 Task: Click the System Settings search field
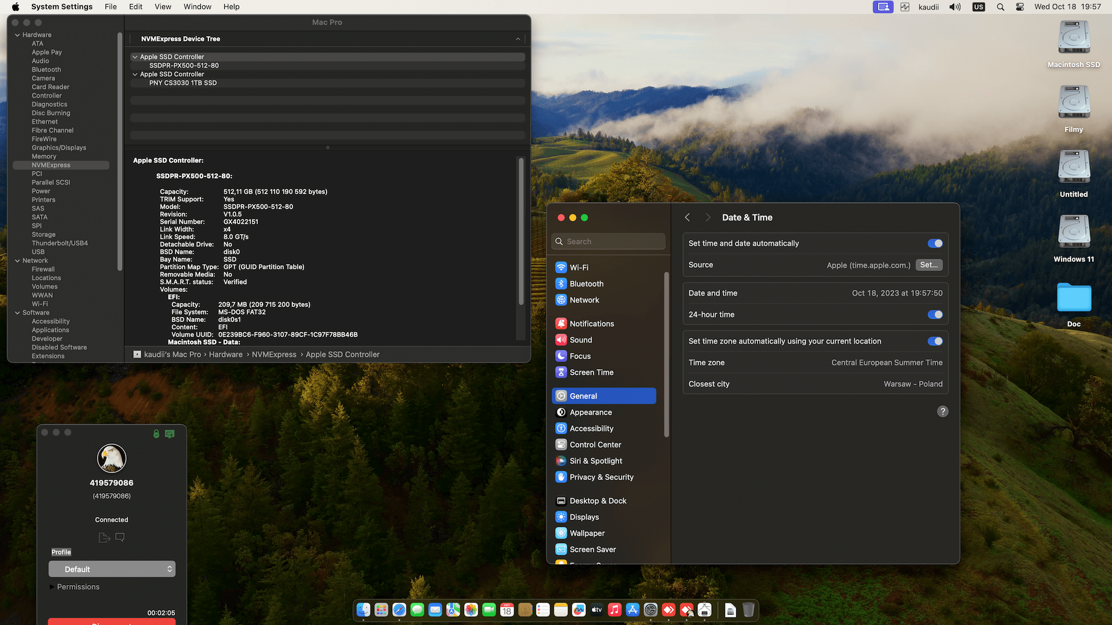(608, 241)
